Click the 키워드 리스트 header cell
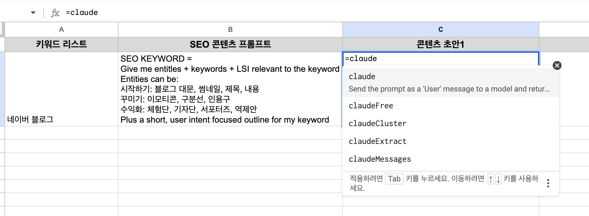 coord(62,44)
